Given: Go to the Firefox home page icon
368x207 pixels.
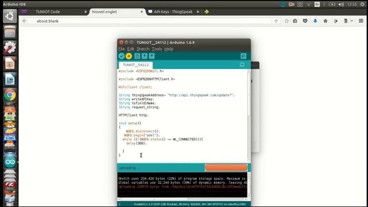Looking at the screenshot, I should tap(325, 21).
